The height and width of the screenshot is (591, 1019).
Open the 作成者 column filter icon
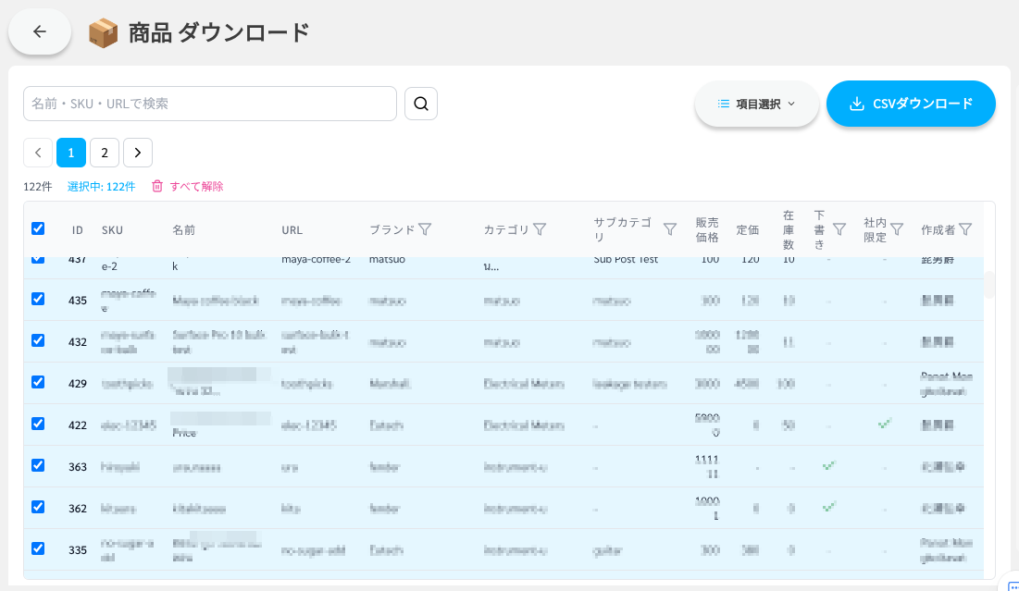click(965, 229)
